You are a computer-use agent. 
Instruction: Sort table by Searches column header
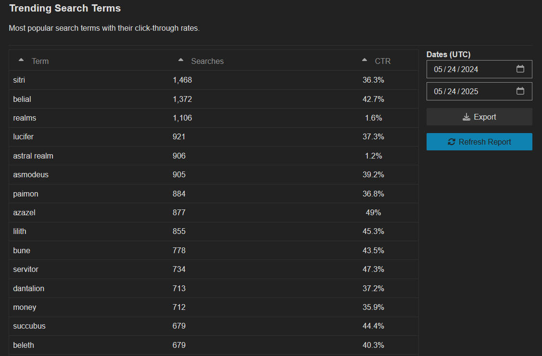pyautogui.click(x=207, y=61)
